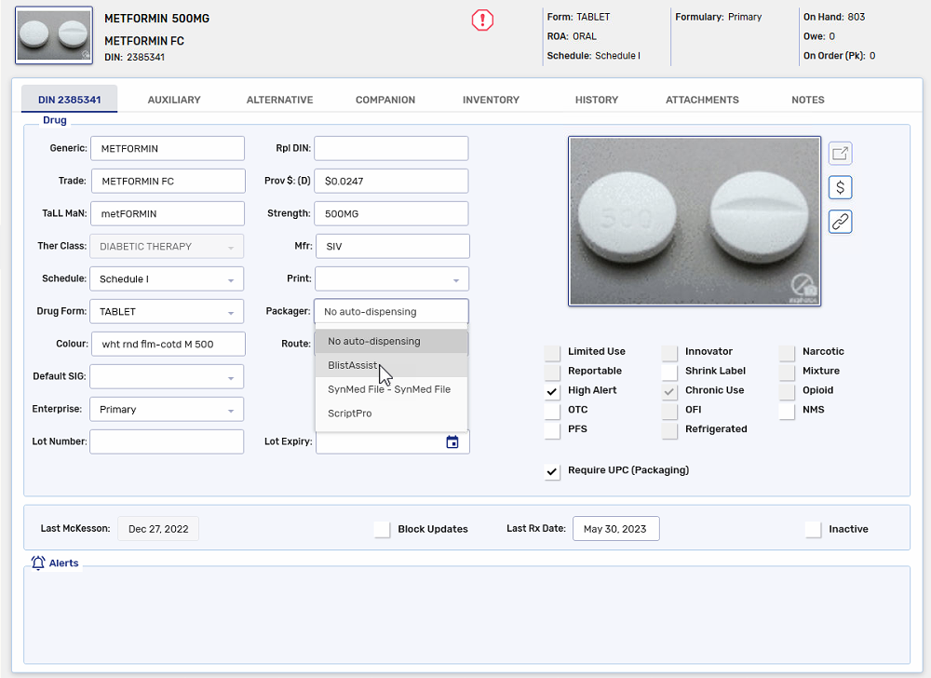The height and width of the screenshot is (678, 931).
Task: Select ScriptPro from the Packager options
Action: pos(349,413)
